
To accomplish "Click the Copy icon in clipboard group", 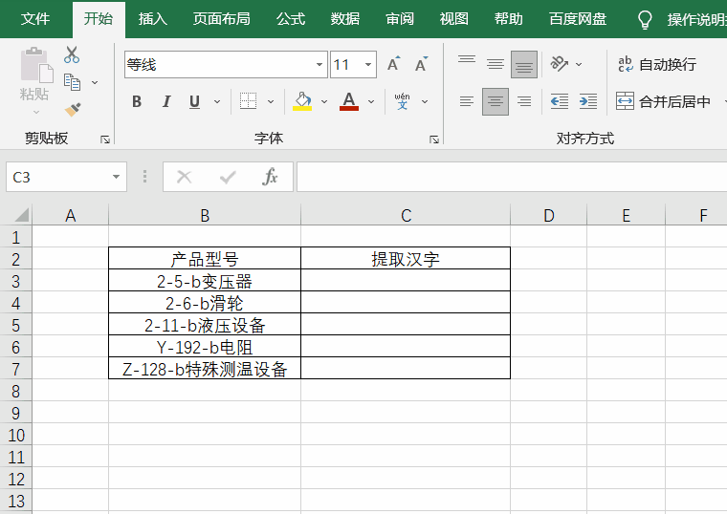I will click(x=72, y=82).
